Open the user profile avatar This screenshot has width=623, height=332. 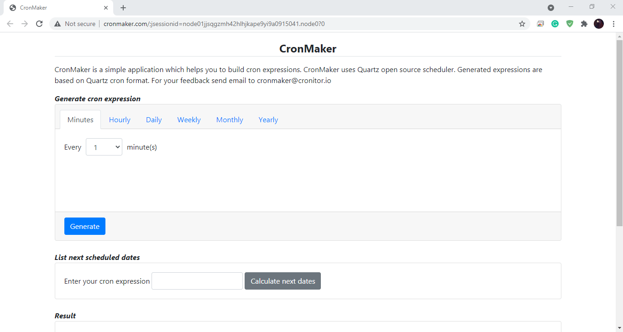point(599,24)
